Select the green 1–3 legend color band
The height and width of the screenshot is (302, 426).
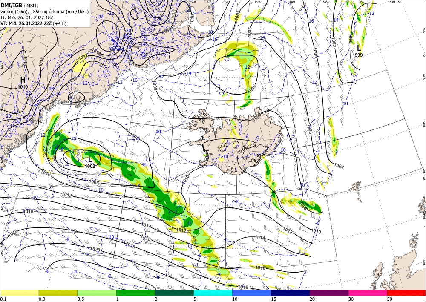[135, 293]
